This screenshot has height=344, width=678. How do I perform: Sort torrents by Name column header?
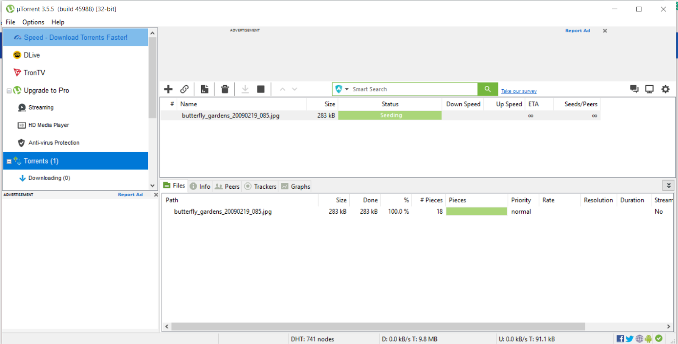point(242,104)
